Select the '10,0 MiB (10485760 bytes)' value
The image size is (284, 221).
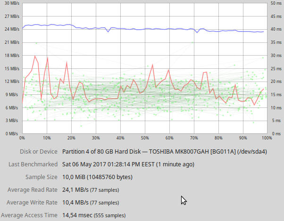coord(97,177)
